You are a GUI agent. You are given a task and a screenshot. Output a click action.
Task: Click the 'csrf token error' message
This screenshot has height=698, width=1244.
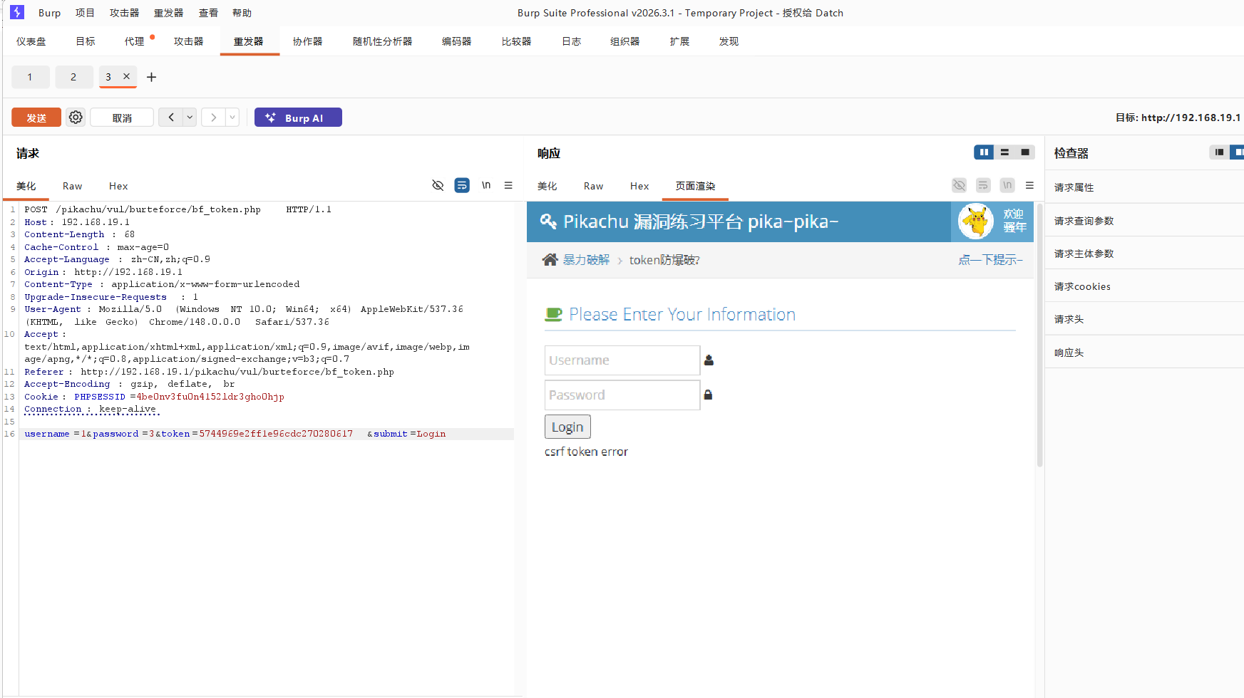click(x=586, y=452)
